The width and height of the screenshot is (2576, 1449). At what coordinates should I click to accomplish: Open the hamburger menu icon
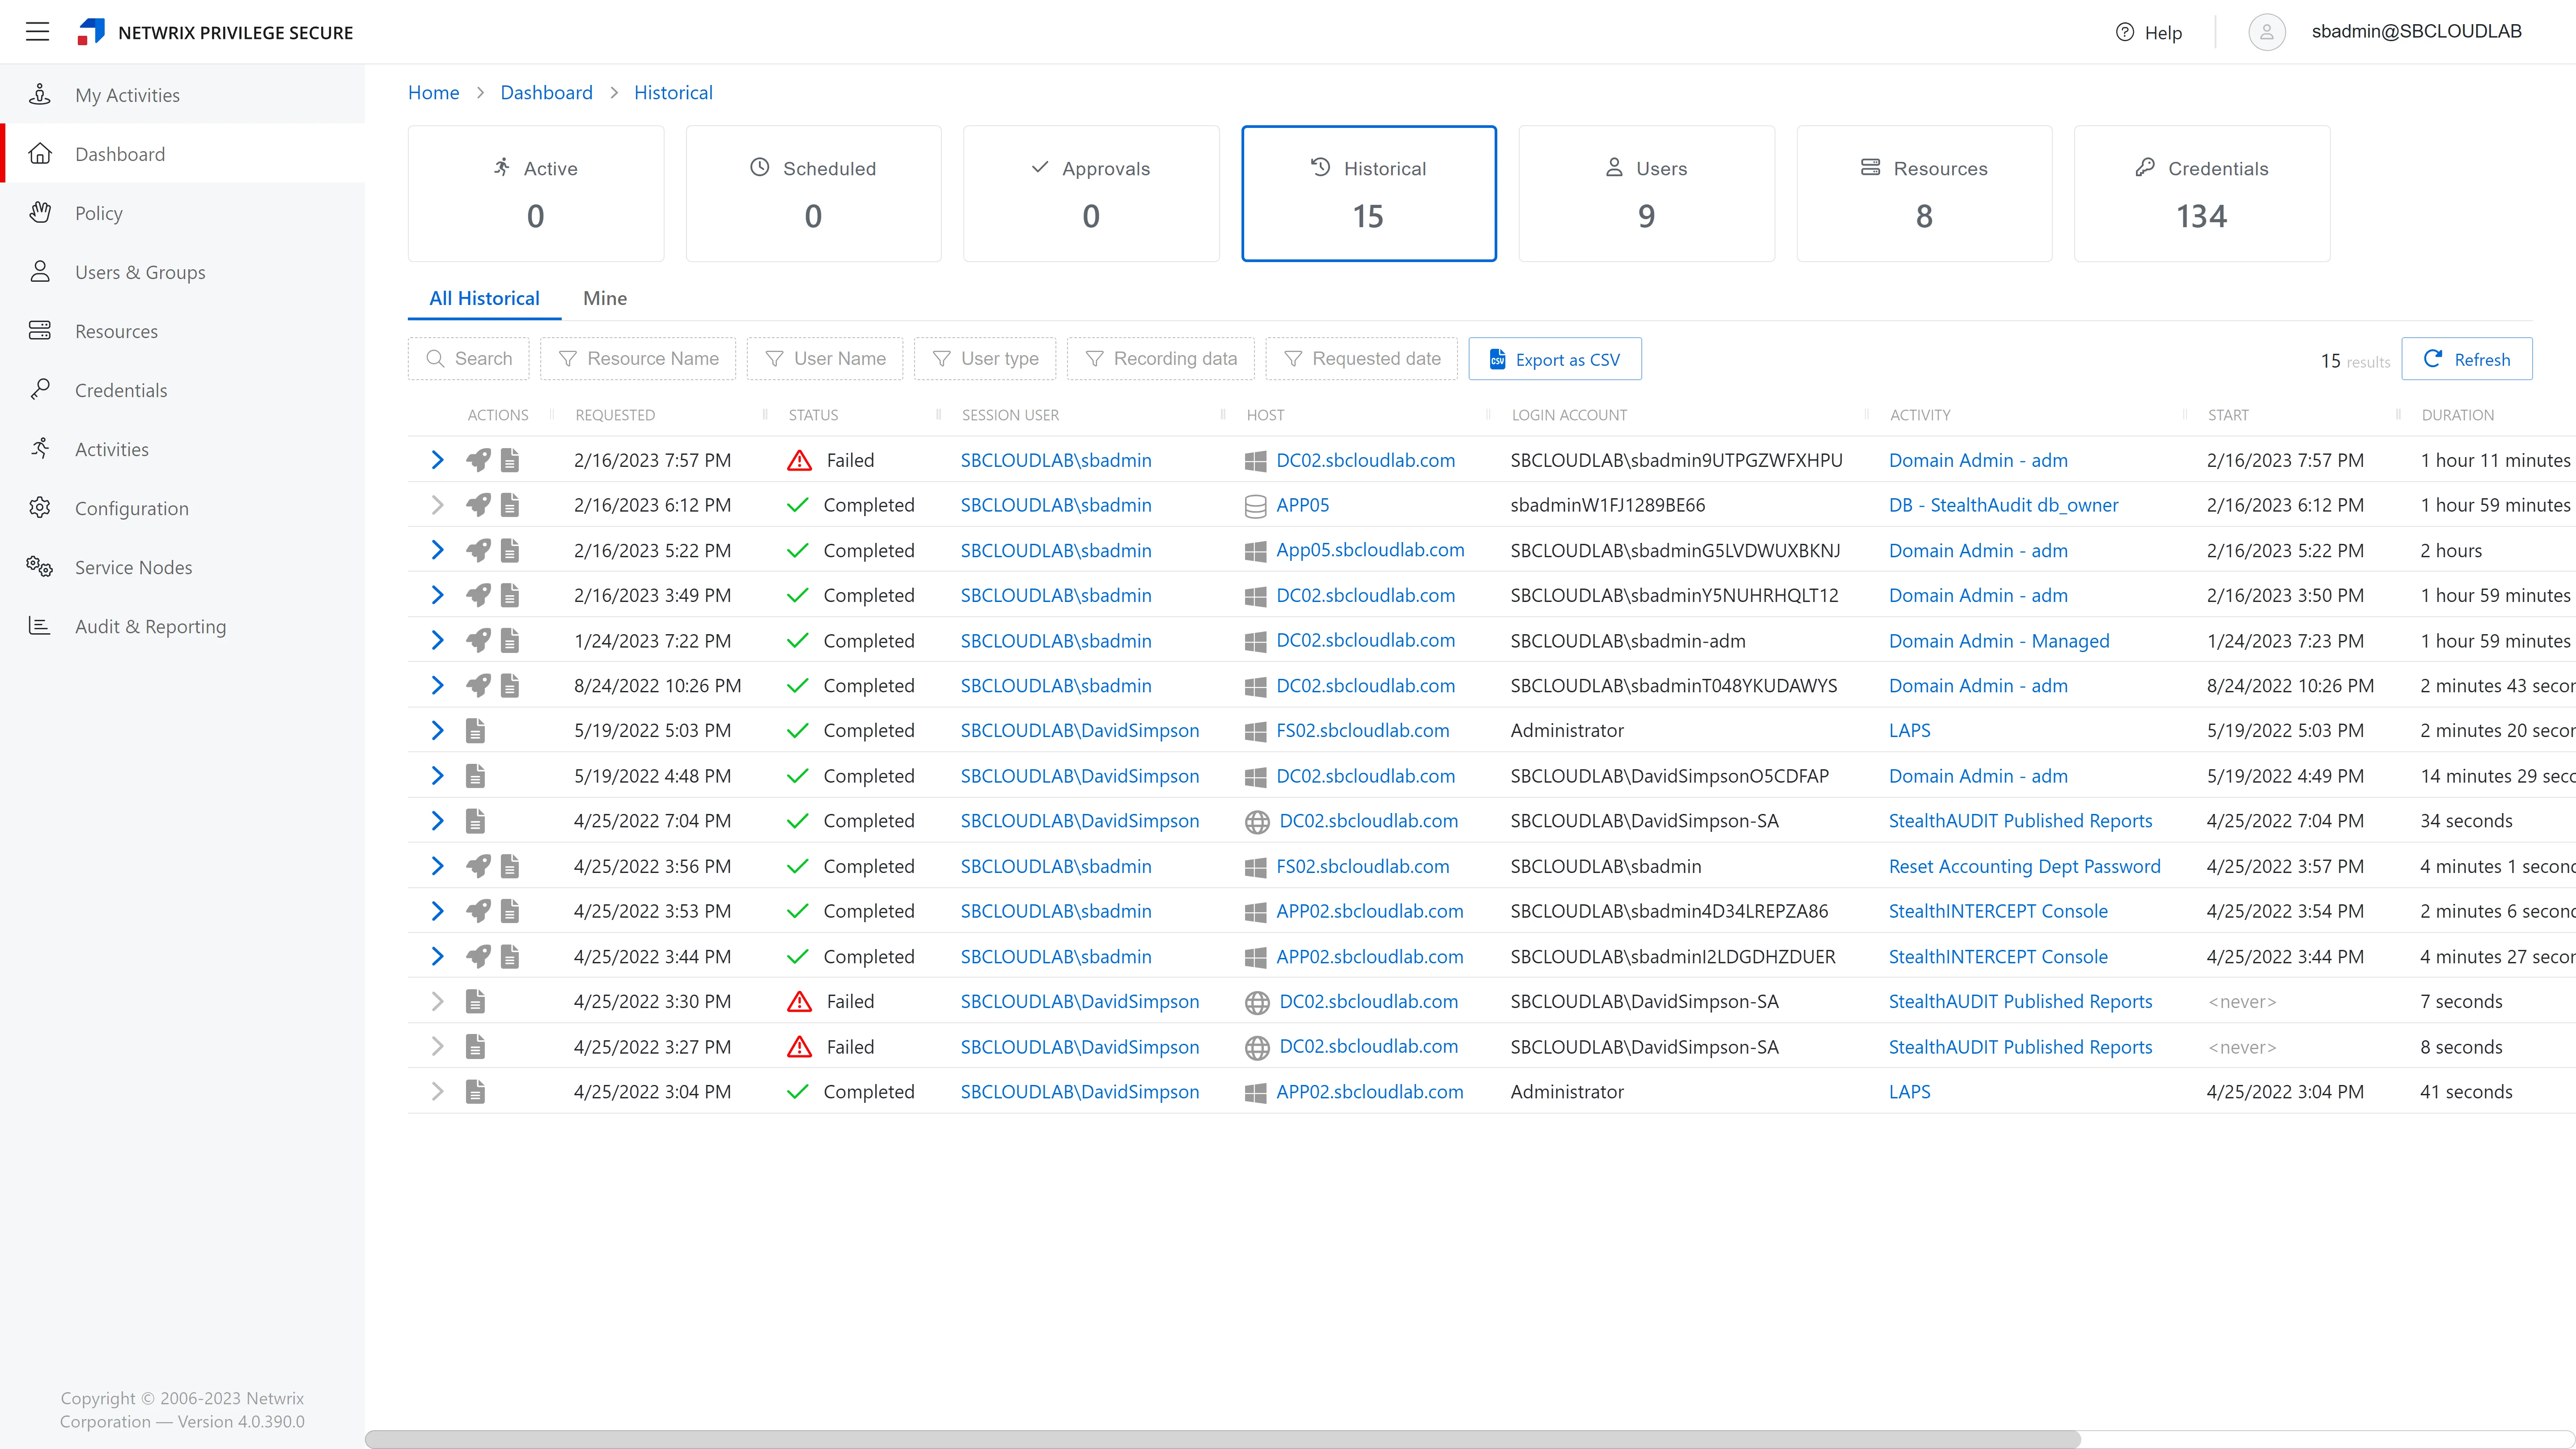[37, 32]
